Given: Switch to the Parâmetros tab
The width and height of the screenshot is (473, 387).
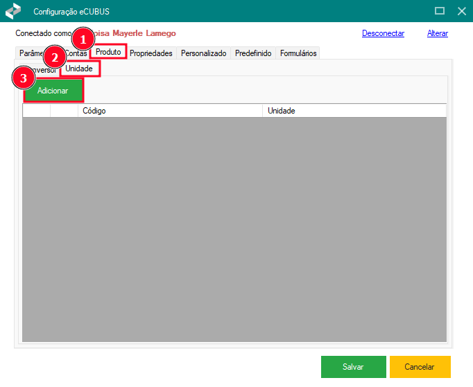Looking at the screenshot, I should click(29, 54).
